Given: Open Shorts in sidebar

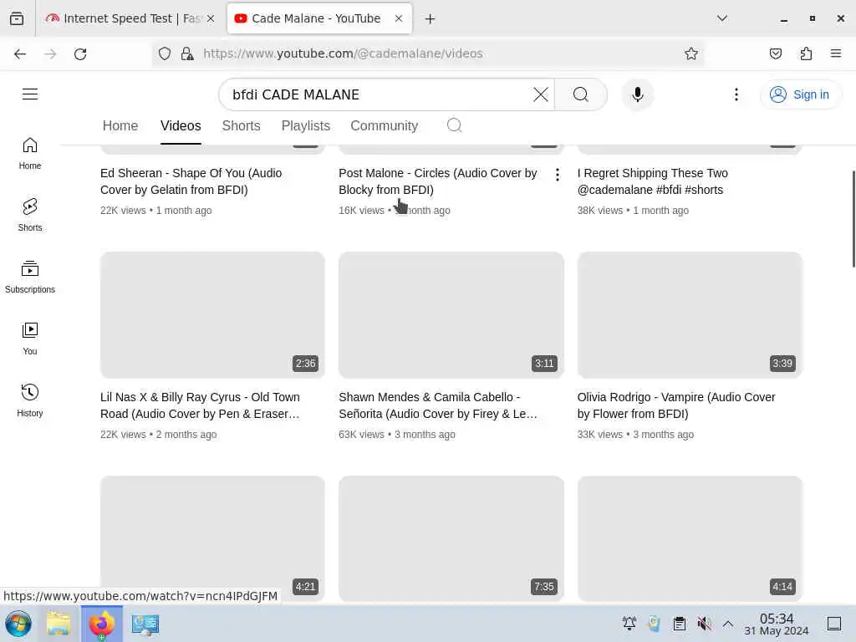Looking at the screenshot, I should pos(30,215).
